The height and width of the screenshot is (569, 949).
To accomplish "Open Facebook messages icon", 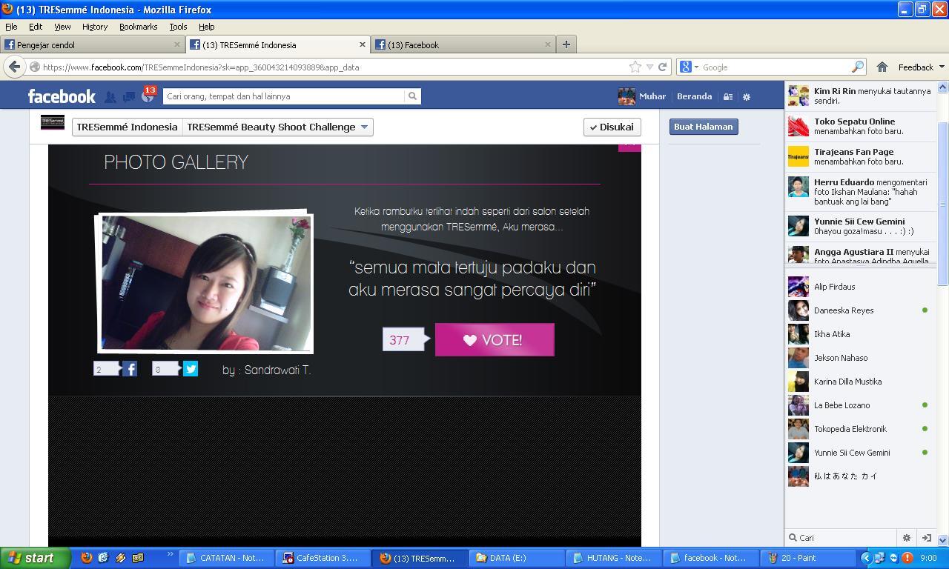I will (129, 96).
